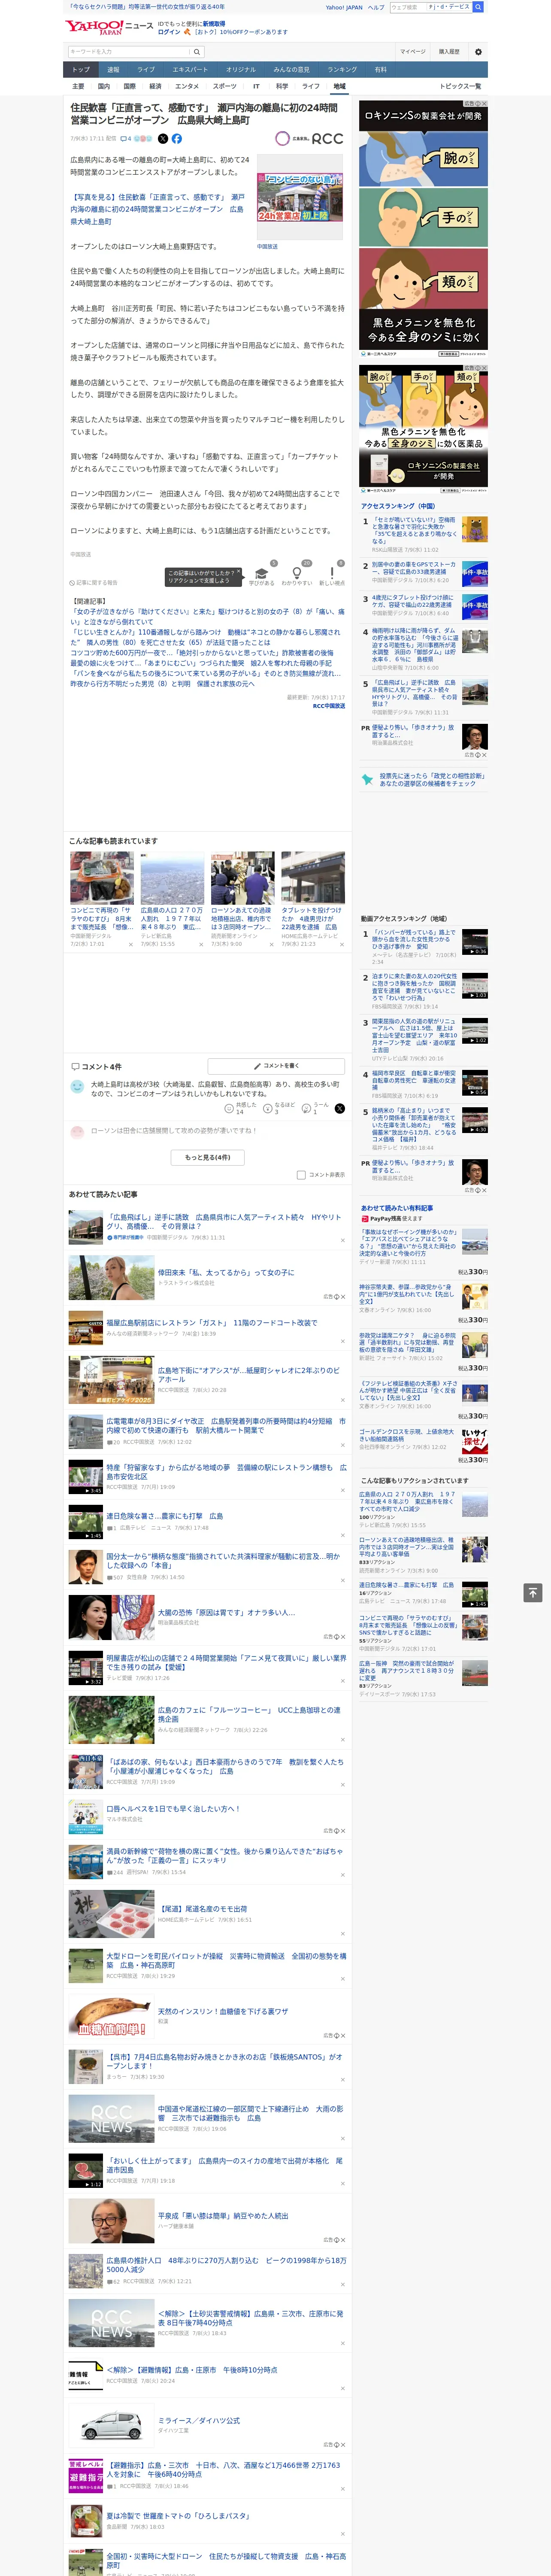The height and width of the screenshot is (2576, 551).
Task: Click the コメントを書く button
Action: pyautogui.click(x=276, y=1066)
